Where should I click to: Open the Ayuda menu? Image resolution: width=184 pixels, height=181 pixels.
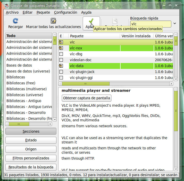86,12
